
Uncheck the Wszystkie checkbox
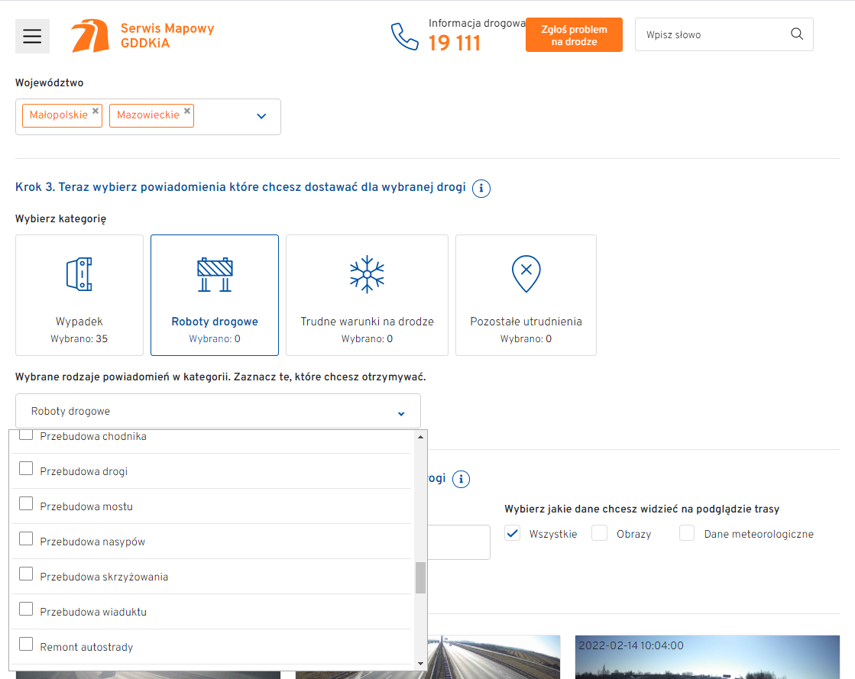coord(513,533)
